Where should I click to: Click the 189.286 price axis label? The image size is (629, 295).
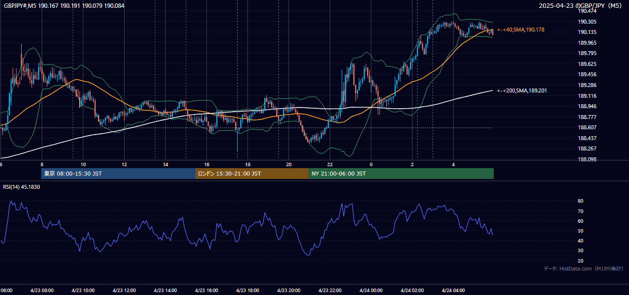pyautogui.click(x=587, y=85)
